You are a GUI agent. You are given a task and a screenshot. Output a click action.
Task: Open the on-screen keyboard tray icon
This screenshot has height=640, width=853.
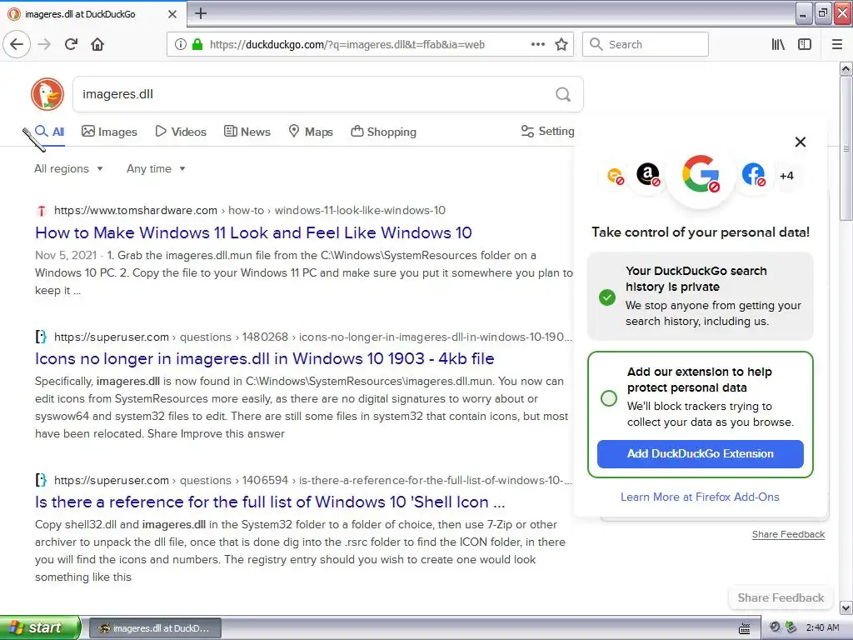[x=744, y=628]
